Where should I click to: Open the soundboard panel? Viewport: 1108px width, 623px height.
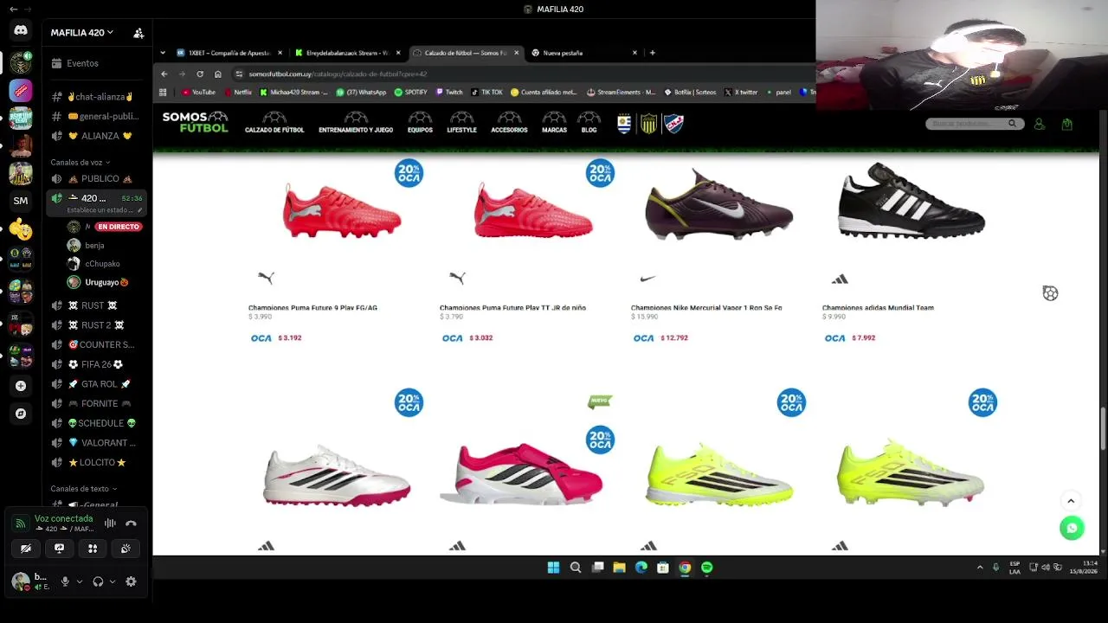point(126,549)
